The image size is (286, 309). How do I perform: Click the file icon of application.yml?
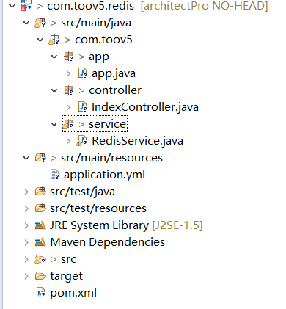click(54, 175)
